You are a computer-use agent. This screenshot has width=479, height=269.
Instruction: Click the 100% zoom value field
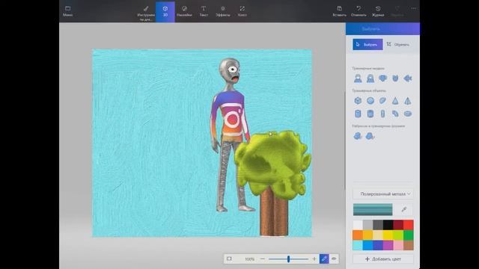coord(249,259)
